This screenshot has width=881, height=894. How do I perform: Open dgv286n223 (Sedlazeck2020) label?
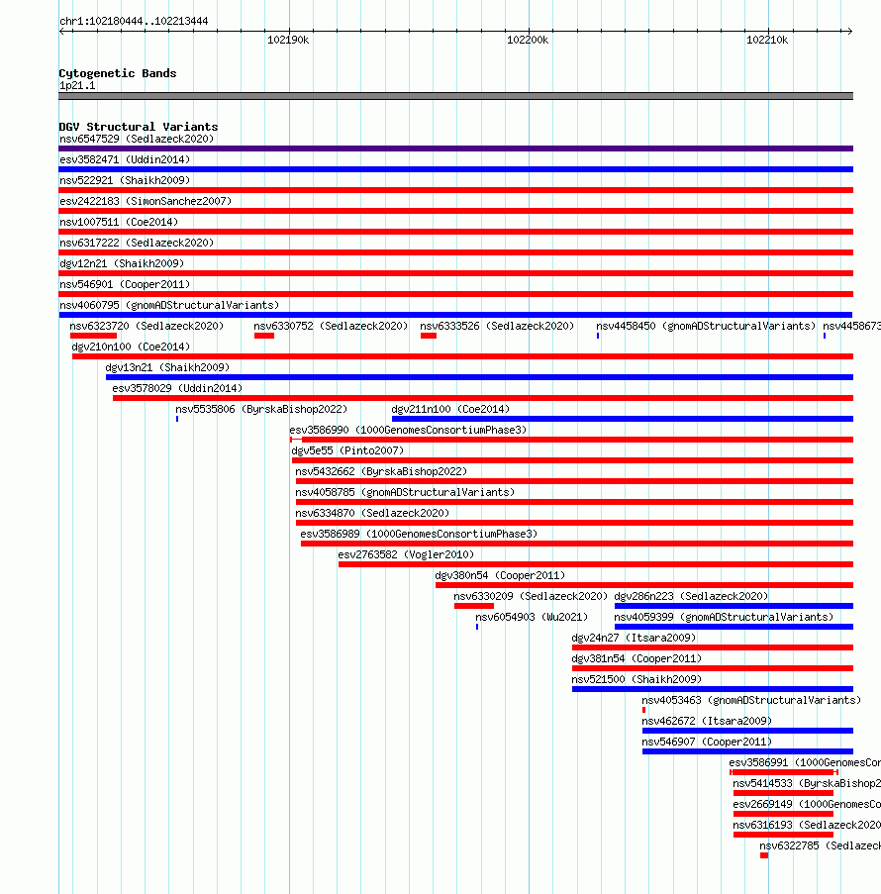[691, 596]
